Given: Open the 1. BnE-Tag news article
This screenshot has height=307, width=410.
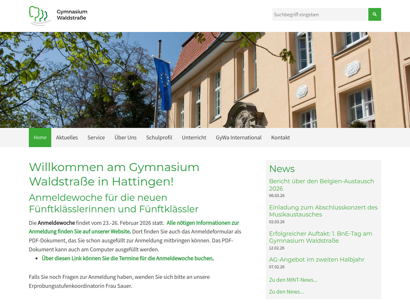Looking at the screenshot, I should [320, 237].
